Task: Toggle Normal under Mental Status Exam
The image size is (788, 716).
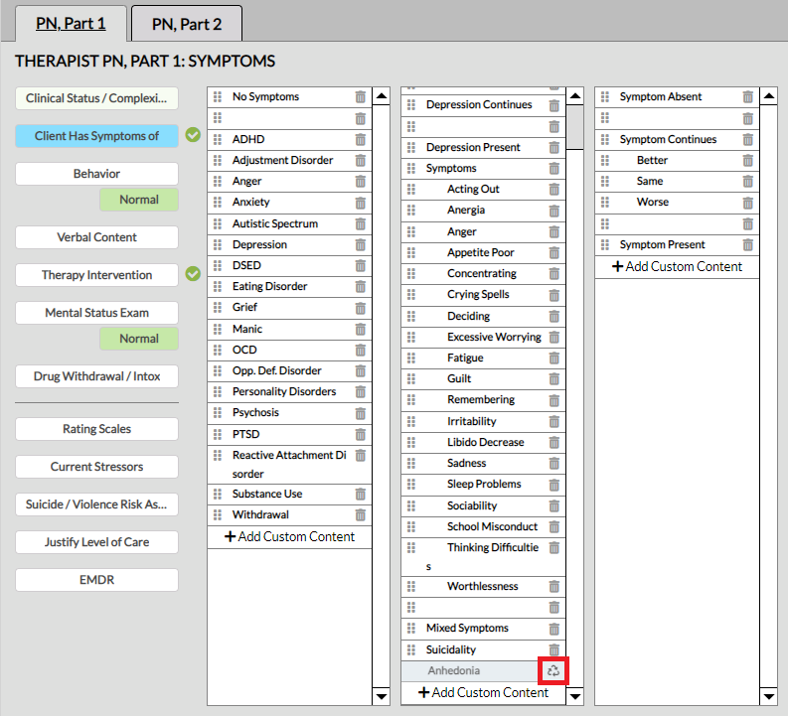Action: pos(139,339)
